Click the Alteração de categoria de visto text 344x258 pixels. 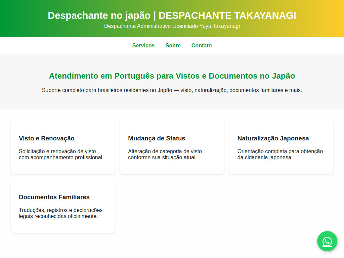(165, 152)
